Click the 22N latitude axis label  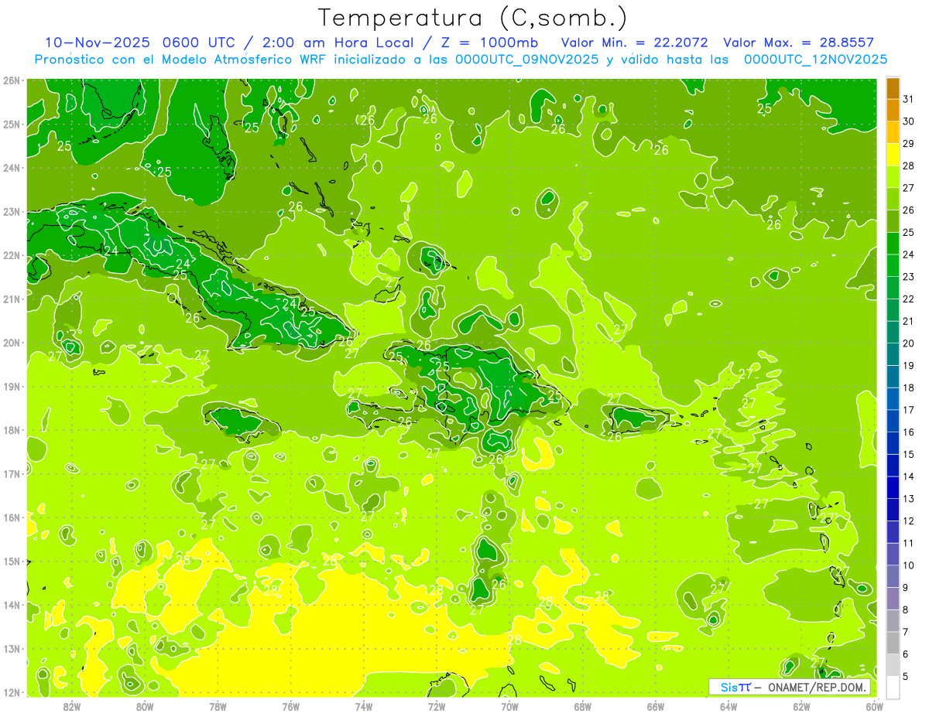(11, 255)
